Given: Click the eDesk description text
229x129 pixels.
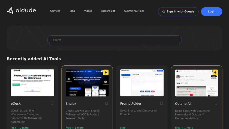Looking at the screenshot, I should point(26,116).
